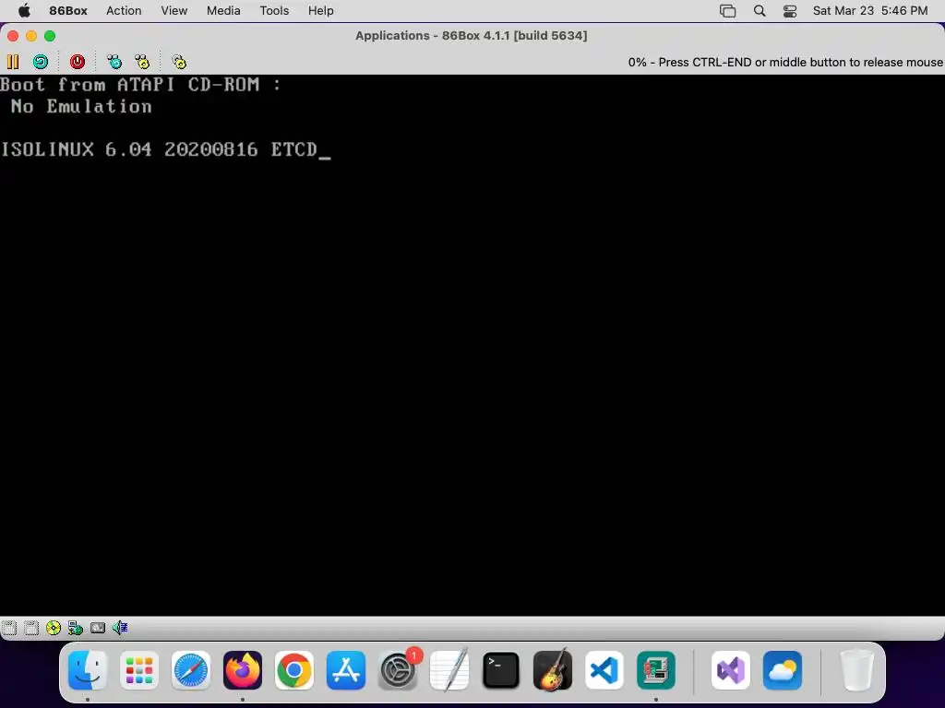Close the 86Box window
Screen dimensions: 945x708
point(13,36)
